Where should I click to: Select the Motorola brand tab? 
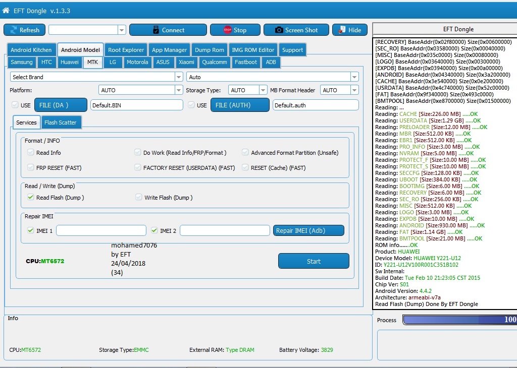[x=137, y=62]
